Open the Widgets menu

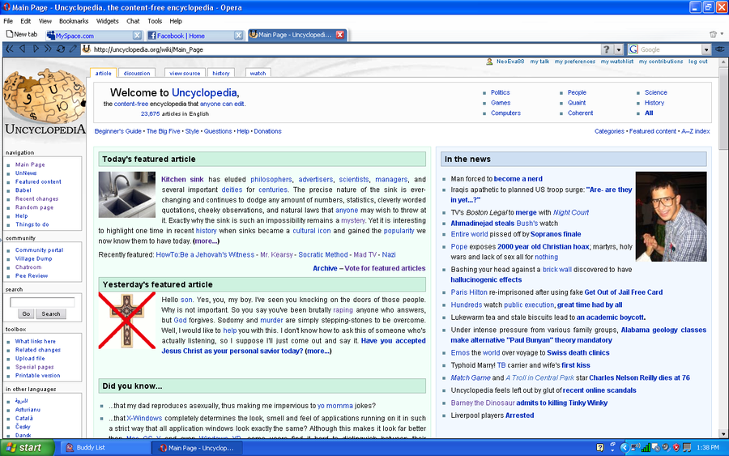(108, 21)
